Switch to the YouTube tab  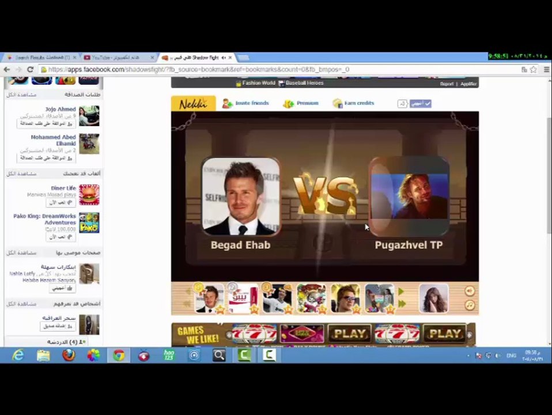[119, 57]
